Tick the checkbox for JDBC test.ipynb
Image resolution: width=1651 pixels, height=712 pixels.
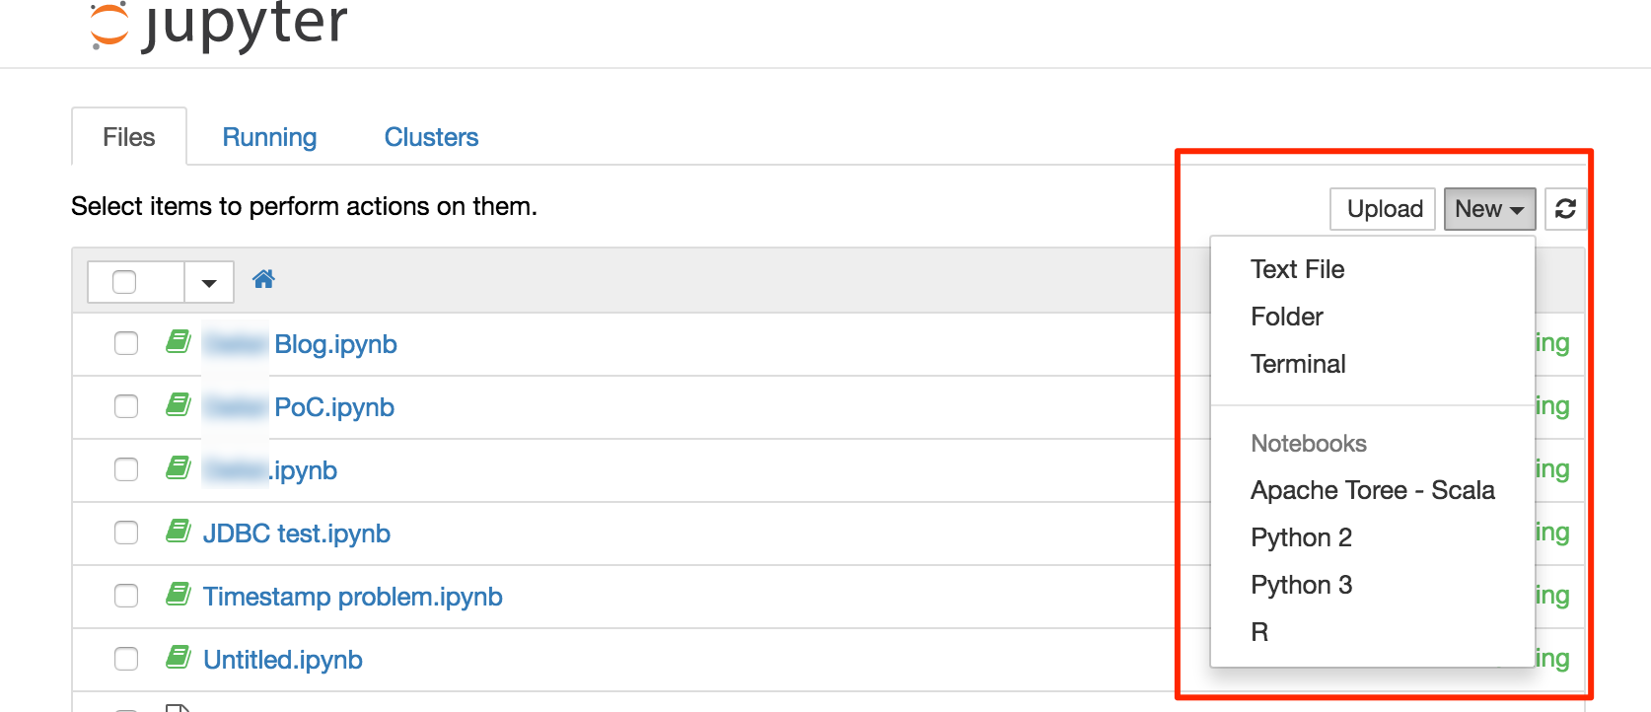pos(126,533)
